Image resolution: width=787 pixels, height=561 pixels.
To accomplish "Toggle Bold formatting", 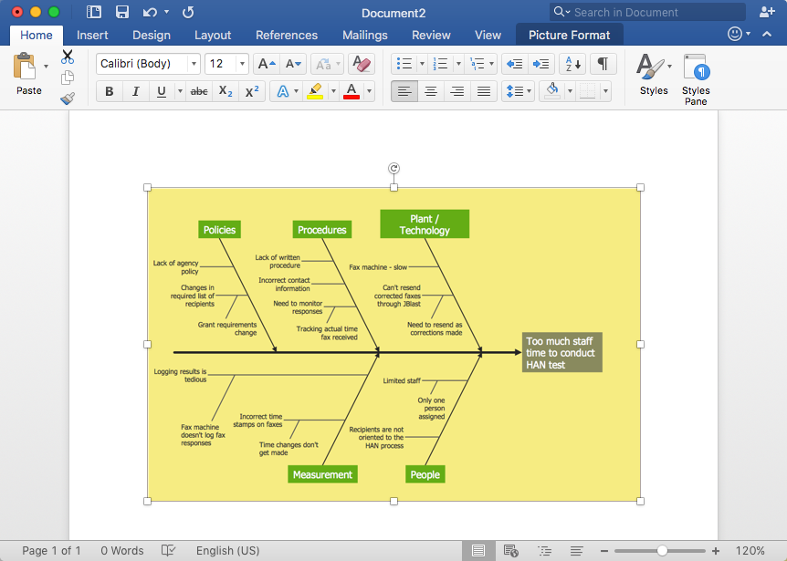I will 109,91.
